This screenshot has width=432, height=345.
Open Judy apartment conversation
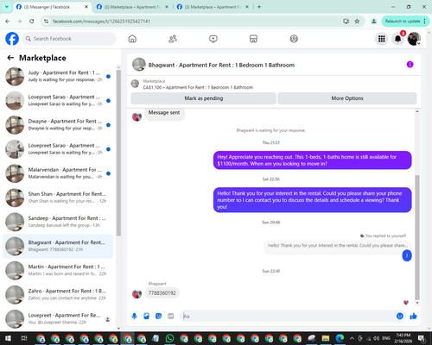[58, 76]
